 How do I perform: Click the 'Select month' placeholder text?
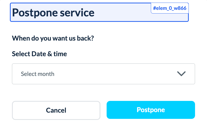[x=38, y=74]
